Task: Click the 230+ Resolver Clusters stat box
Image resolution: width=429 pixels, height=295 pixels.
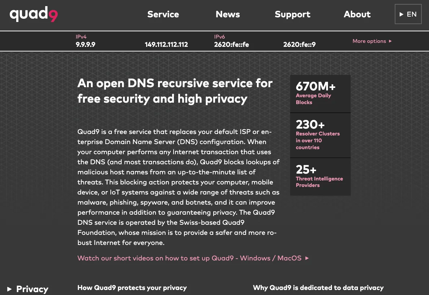Action: tap(320, 135)
